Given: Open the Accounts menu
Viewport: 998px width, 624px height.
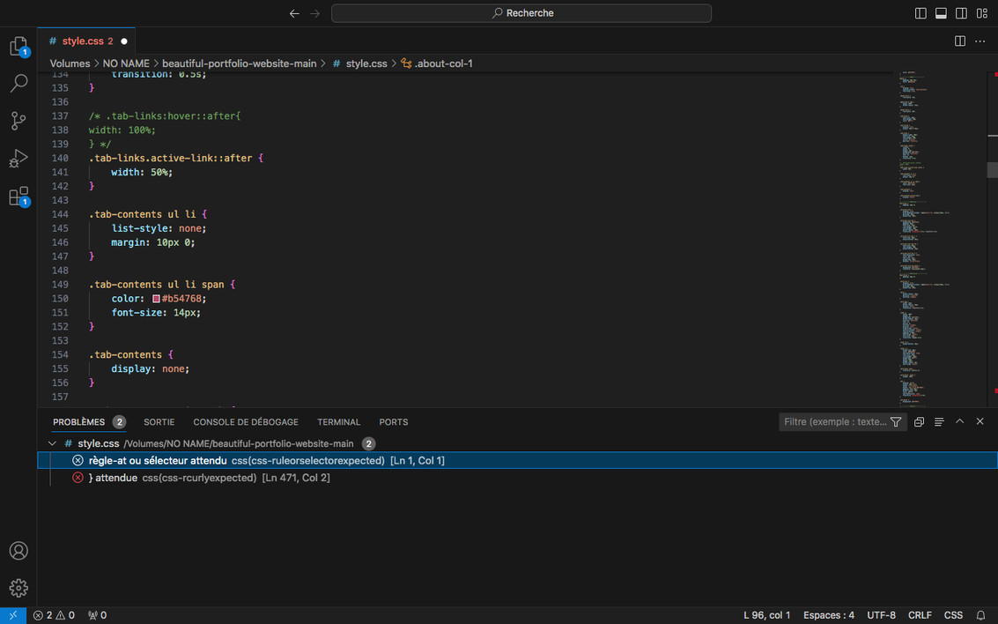Looking at the screenshot, I should tap(18, 551).
